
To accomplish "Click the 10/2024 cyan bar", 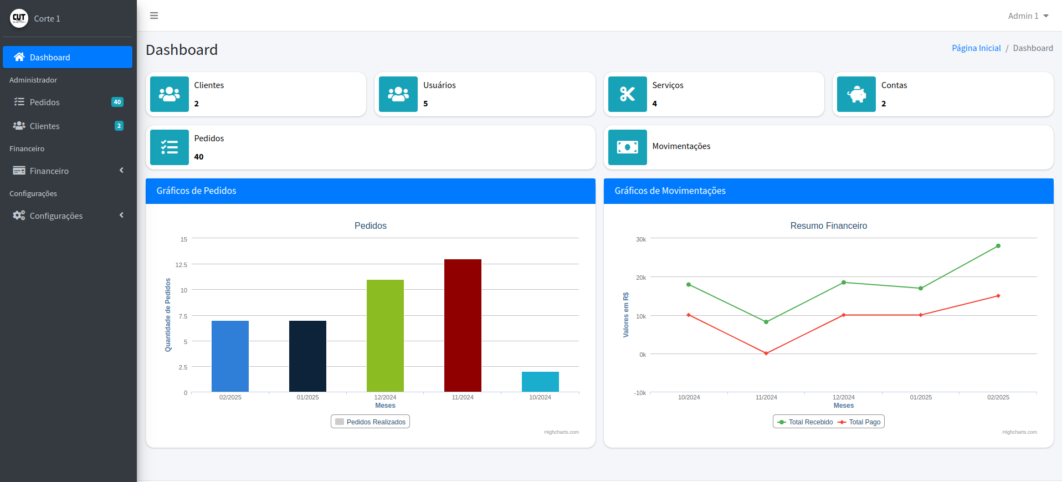I will pyautogui.click(x=540, y=382).
